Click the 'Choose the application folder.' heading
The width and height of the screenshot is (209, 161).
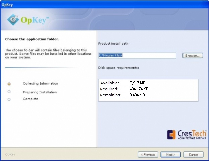(x=32, y=39)
